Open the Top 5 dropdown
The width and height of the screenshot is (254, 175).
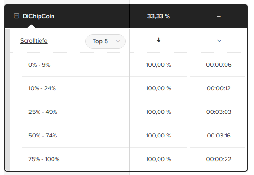coord(106,41)
